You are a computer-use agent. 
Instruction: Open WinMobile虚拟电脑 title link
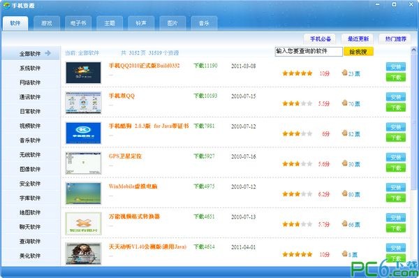133,186
